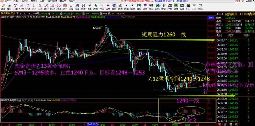Open the RSI 指标 indicator icon

click(x=139, y=6)
